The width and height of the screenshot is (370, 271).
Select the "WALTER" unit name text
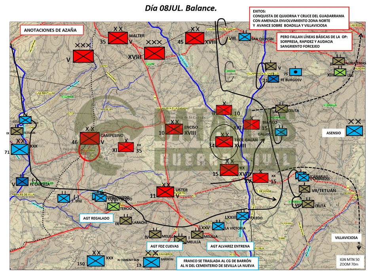point(137,36)
